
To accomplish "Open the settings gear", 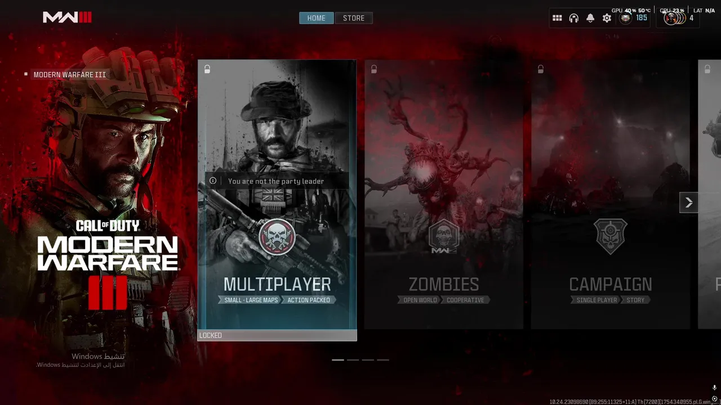I will pos(607,18).
